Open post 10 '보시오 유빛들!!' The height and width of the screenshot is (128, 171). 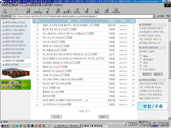click(50, 88)
